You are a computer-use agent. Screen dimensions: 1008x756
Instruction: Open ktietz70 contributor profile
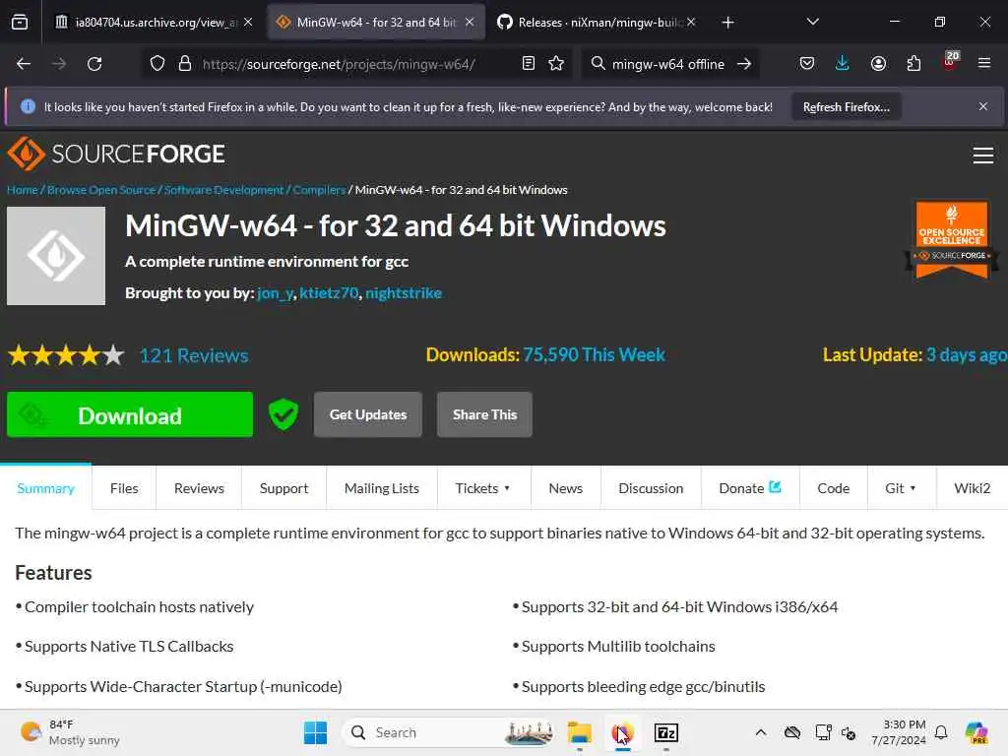coord(329,293)
